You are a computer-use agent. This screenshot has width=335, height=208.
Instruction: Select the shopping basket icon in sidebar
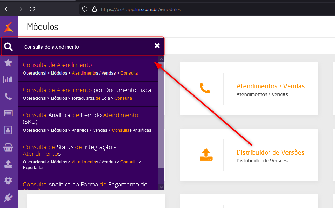click(x=8, y=147)
